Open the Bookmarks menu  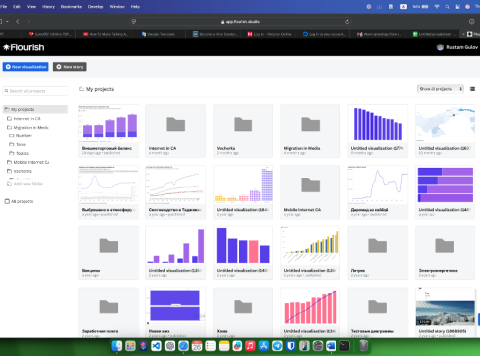click(x=71, y=7)
